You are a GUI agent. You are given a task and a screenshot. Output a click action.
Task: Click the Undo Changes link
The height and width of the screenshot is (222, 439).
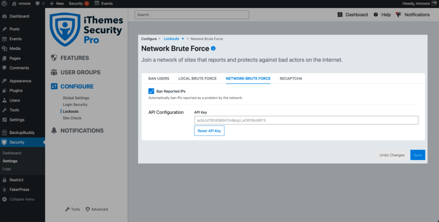point(392,155)
